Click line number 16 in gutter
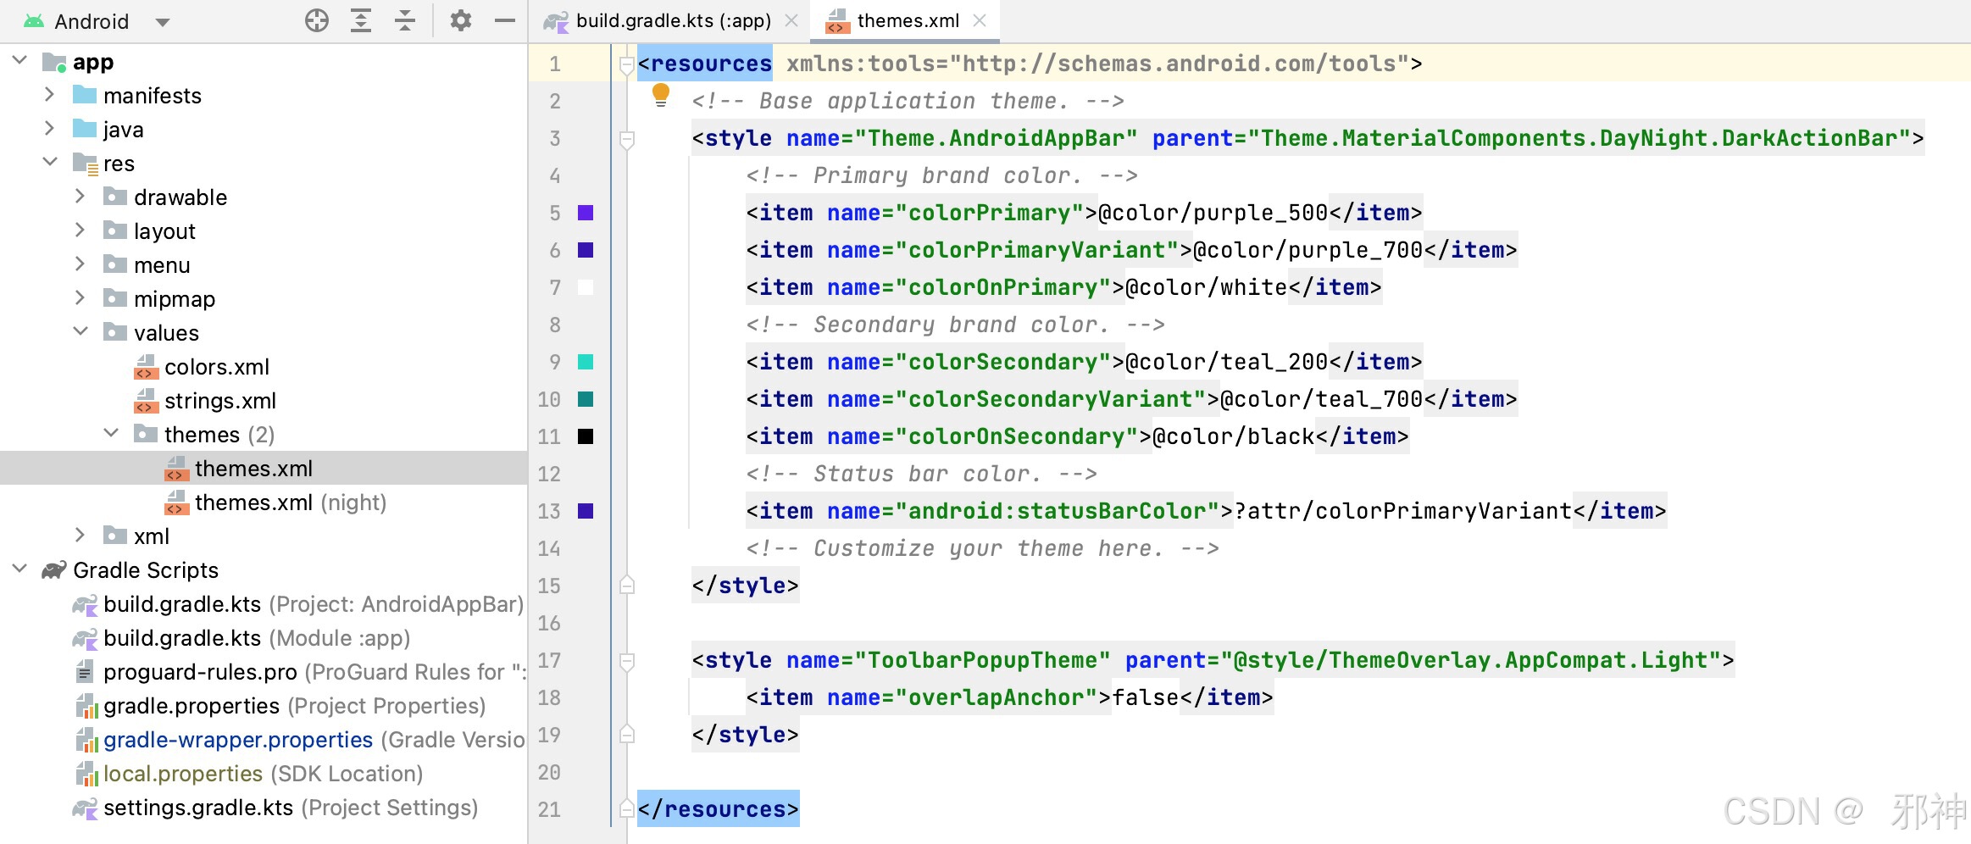Image resolution: width=1971 pixels, height=844 pixels. coord(549,623)
